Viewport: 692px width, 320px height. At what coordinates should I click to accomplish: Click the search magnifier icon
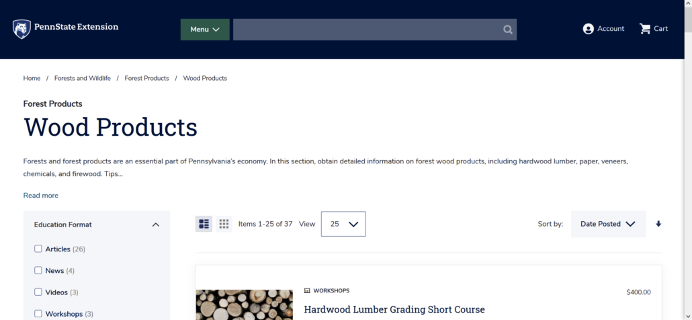[x=507, y=30]
